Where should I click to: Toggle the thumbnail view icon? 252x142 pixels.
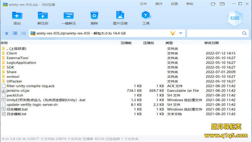tap(15, 33)
